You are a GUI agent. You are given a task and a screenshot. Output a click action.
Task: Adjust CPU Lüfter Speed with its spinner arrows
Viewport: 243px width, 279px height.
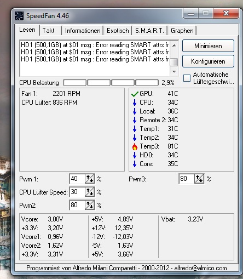tap(90, 192)
